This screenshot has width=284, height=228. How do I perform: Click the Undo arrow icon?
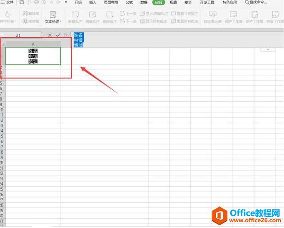51,2
